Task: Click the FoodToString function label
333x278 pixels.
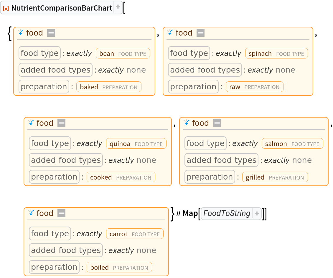Action: (227, 213)
